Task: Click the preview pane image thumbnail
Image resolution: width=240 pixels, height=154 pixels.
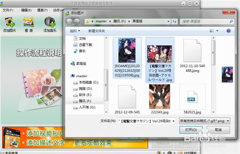Action: coord(227,74)
